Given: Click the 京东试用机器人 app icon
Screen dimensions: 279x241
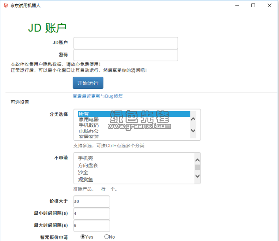Looking at the screenshot, I should pyautogui.click(x=6, y=6).
